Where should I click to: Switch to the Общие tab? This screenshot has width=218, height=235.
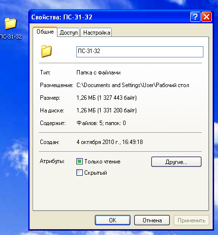45,32
